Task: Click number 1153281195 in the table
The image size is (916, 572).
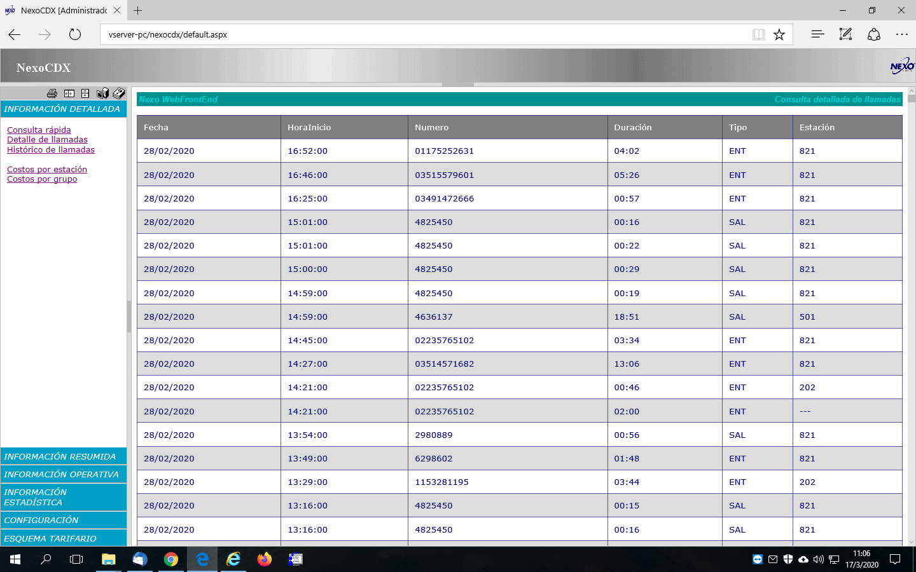Action: (x=442, y=482)
